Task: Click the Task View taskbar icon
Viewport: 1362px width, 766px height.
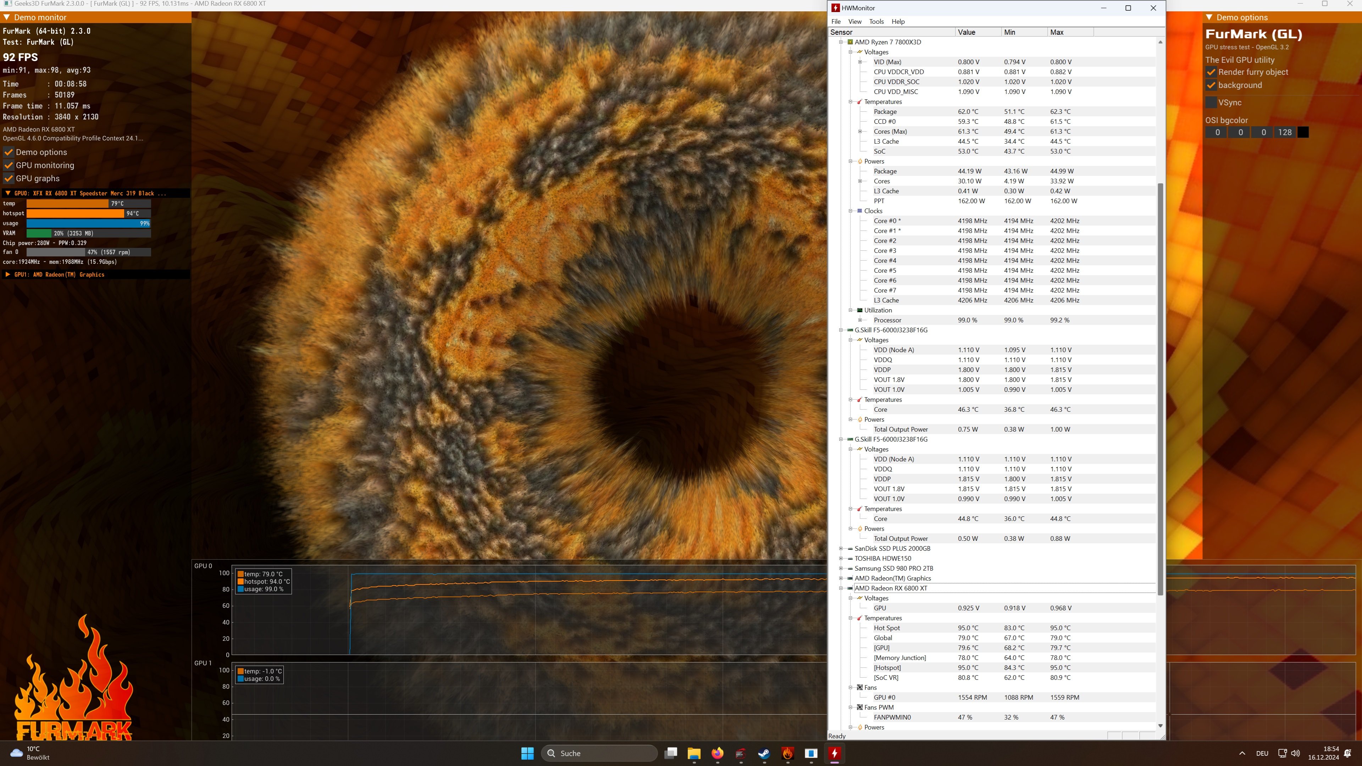Action: tap(671, 753)
